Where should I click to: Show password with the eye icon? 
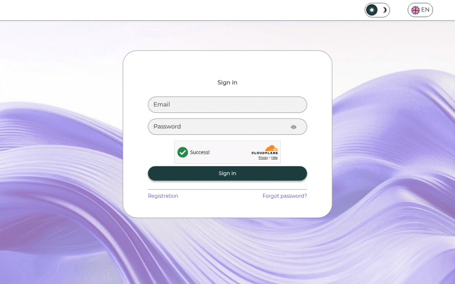click(x=293, y=127)
